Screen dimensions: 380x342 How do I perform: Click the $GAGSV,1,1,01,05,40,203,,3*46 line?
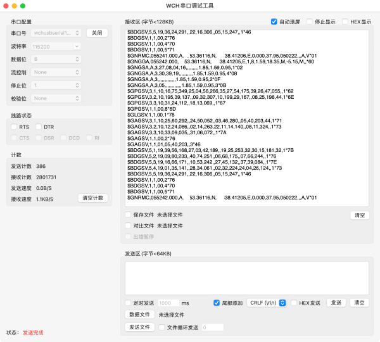click(x=164, y=144)
